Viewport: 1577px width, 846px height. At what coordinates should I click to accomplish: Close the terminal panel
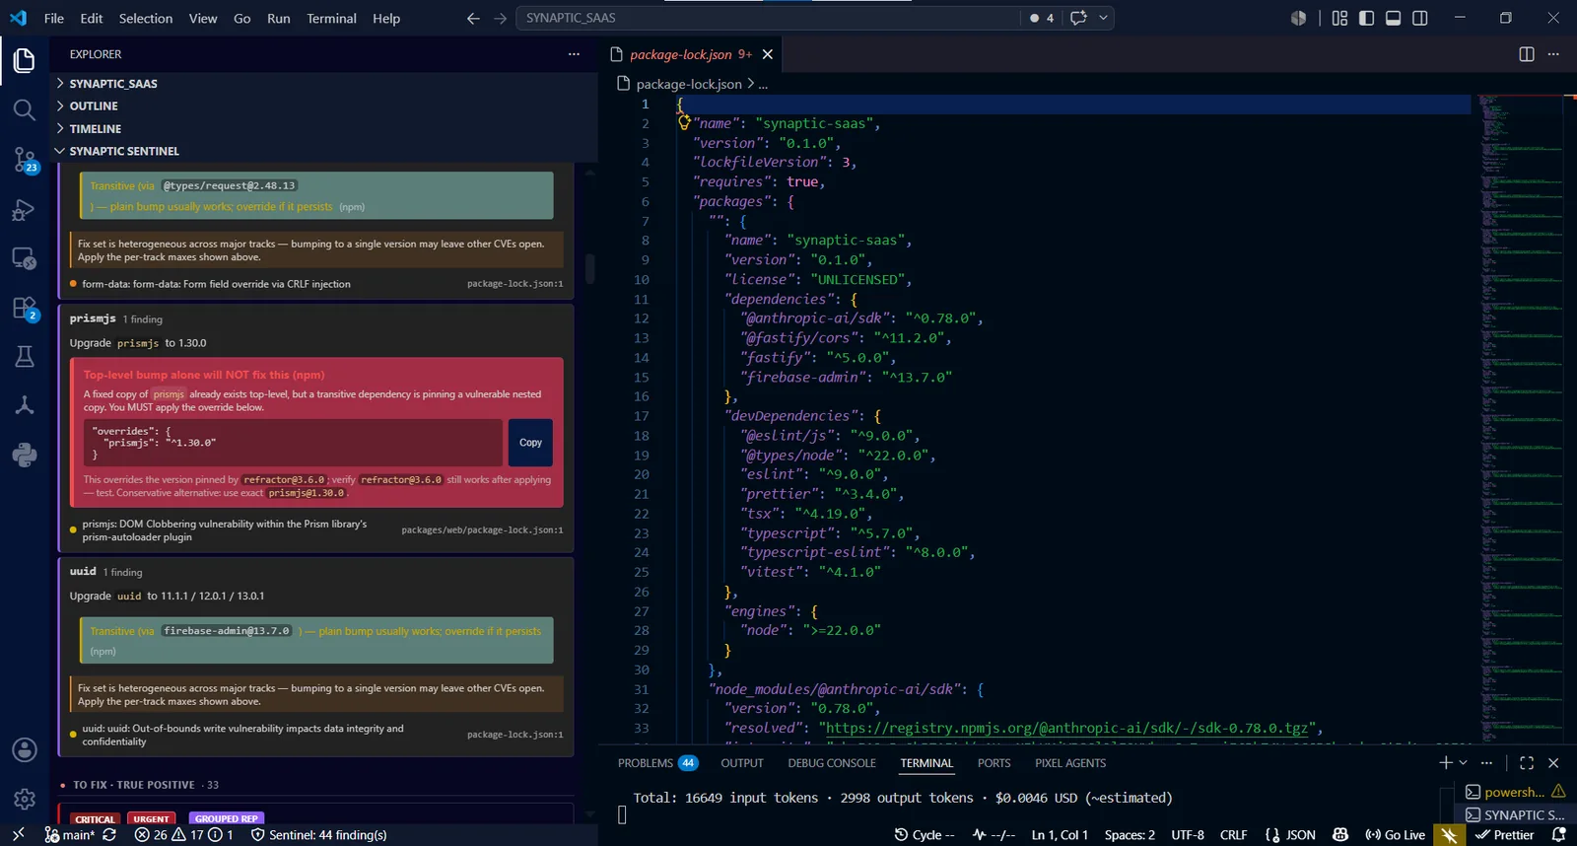pos(1553,762)
